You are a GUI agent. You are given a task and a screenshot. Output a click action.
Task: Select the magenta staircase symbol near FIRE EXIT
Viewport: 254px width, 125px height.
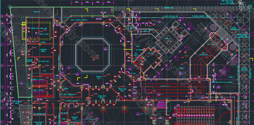tap(161, 104)
